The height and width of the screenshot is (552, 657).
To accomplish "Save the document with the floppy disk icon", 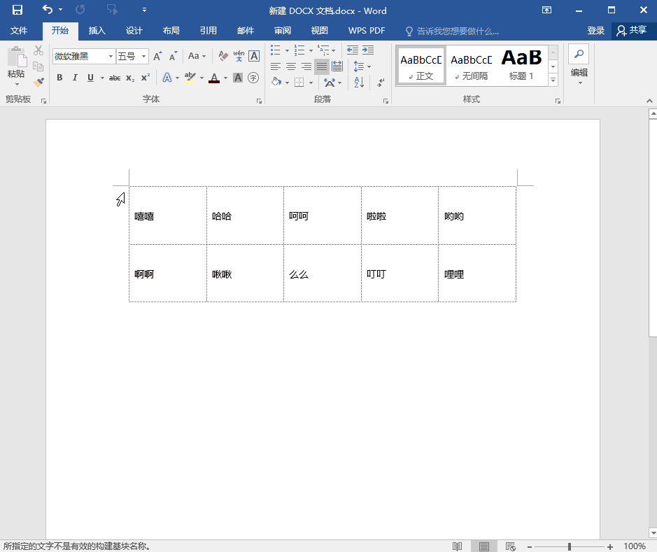I will point(17,10).
